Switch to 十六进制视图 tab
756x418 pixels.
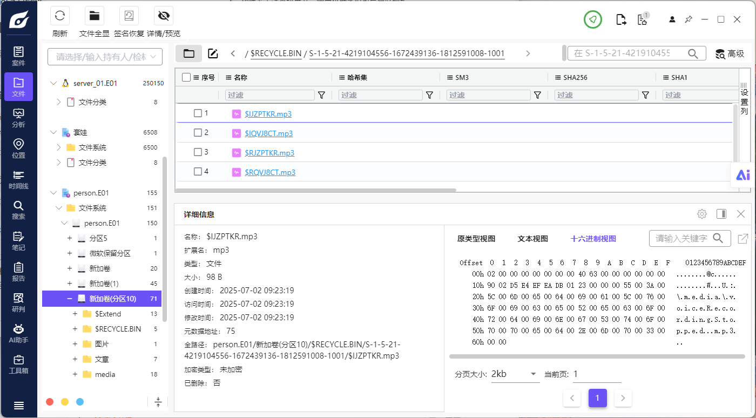click(x=593, y=239)
